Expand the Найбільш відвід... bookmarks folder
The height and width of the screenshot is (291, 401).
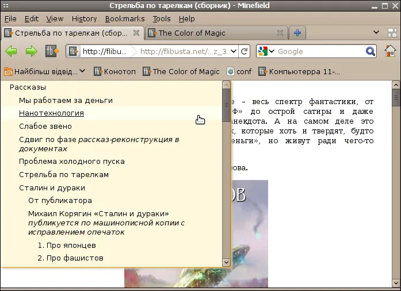44,71
